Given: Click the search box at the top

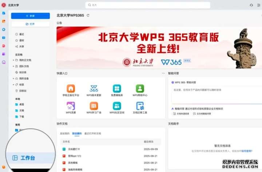Looking at the screenshot, I should [x=148, y=5].
